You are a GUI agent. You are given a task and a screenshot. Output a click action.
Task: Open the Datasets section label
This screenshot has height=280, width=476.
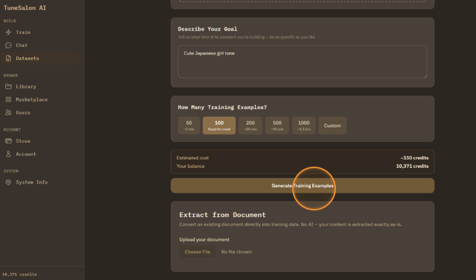click(x=27, y=58)
